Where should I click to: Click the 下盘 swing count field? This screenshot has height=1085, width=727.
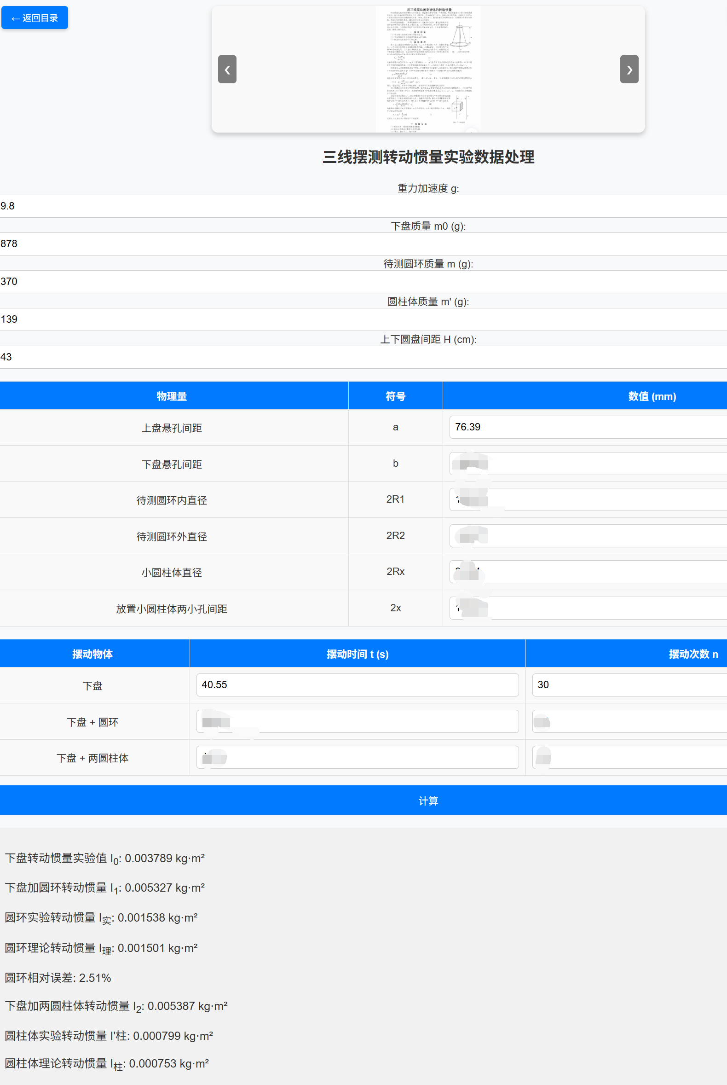pyautogui.click(x=629, y=685)
